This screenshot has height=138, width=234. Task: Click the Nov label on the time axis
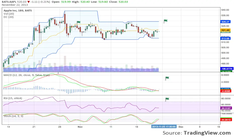click(80, 127)
